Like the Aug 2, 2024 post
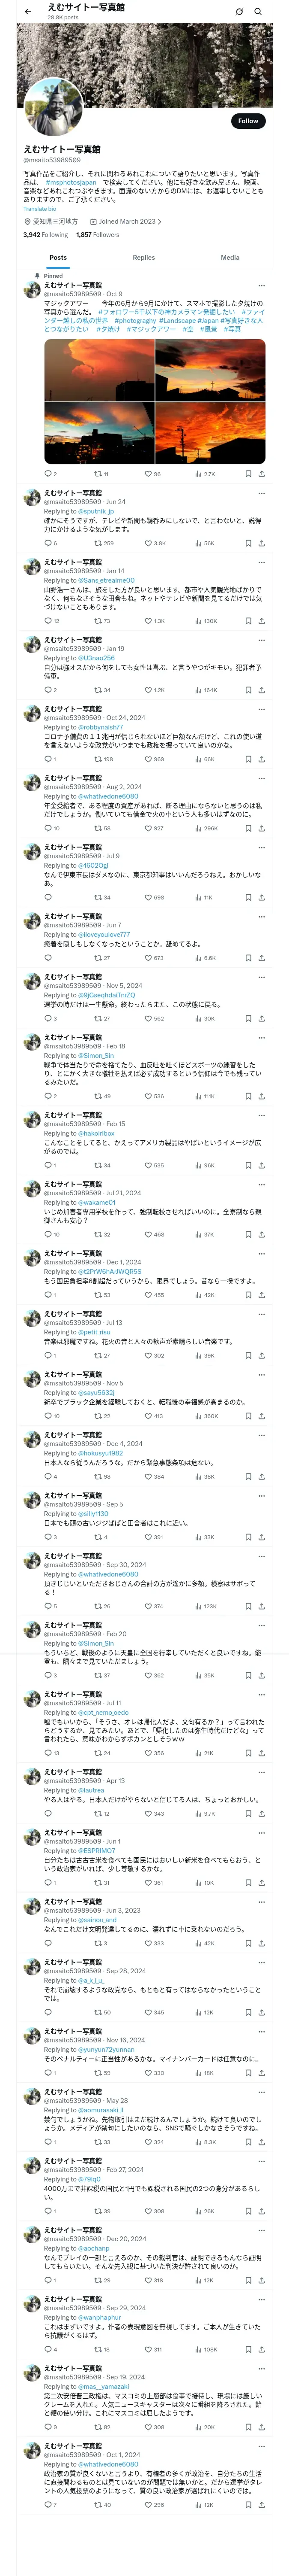This screenshot has width=289, height=2576. click(146, 828)
